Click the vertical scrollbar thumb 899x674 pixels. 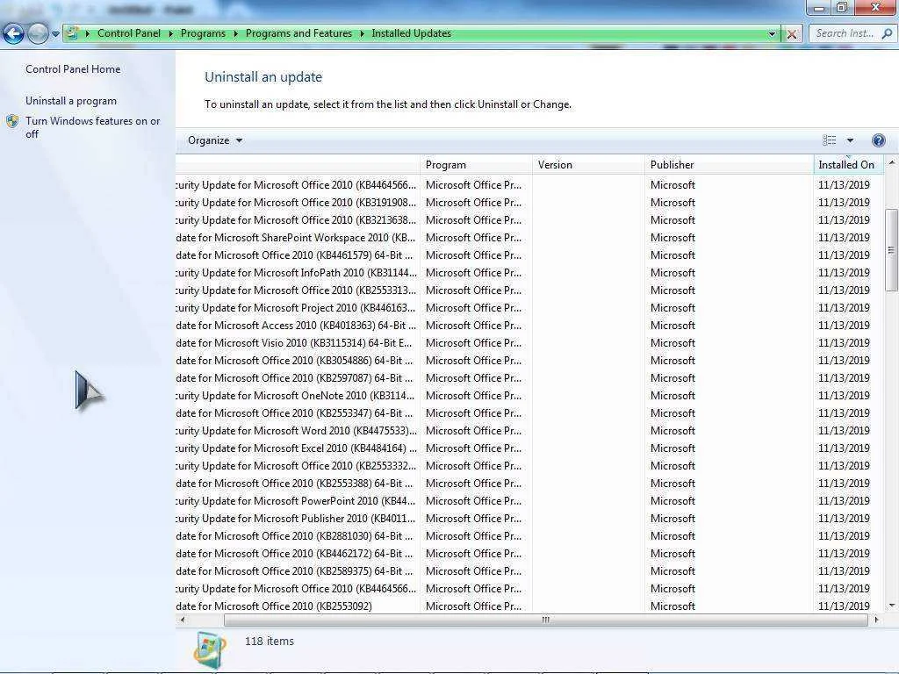point(891,250)
